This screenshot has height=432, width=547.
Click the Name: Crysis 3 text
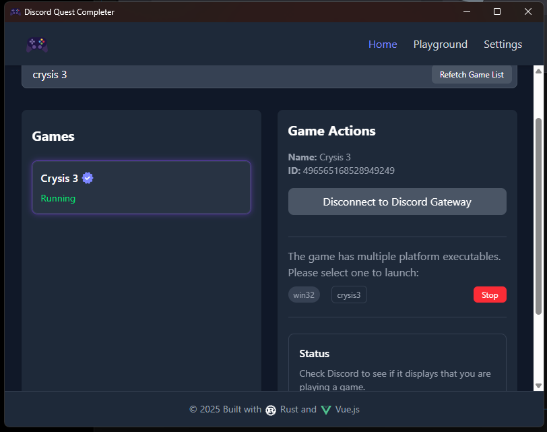pyautogui.click(x=319, y=158)
